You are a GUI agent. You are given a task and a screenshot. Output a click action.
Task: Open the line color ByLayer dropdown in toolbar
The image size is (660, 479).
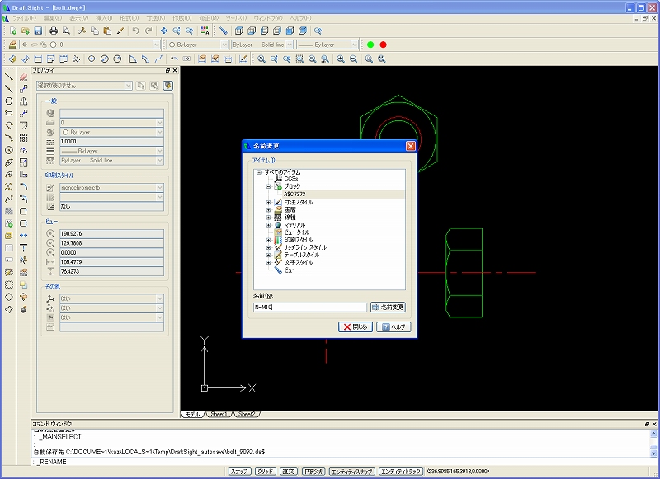pos(197,45)
